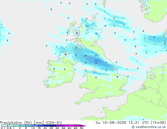The image size is (167, 129).
Task: Click the '10' legend scale label
Action: (x=33, y=128)
